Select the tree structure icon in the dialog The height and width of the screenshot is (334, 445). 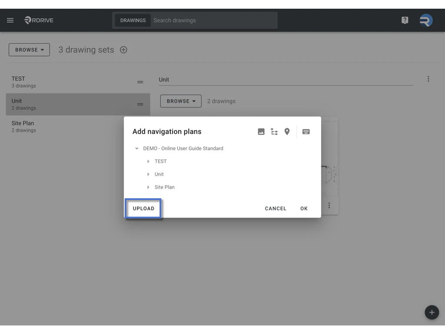[x=274, y=131]
